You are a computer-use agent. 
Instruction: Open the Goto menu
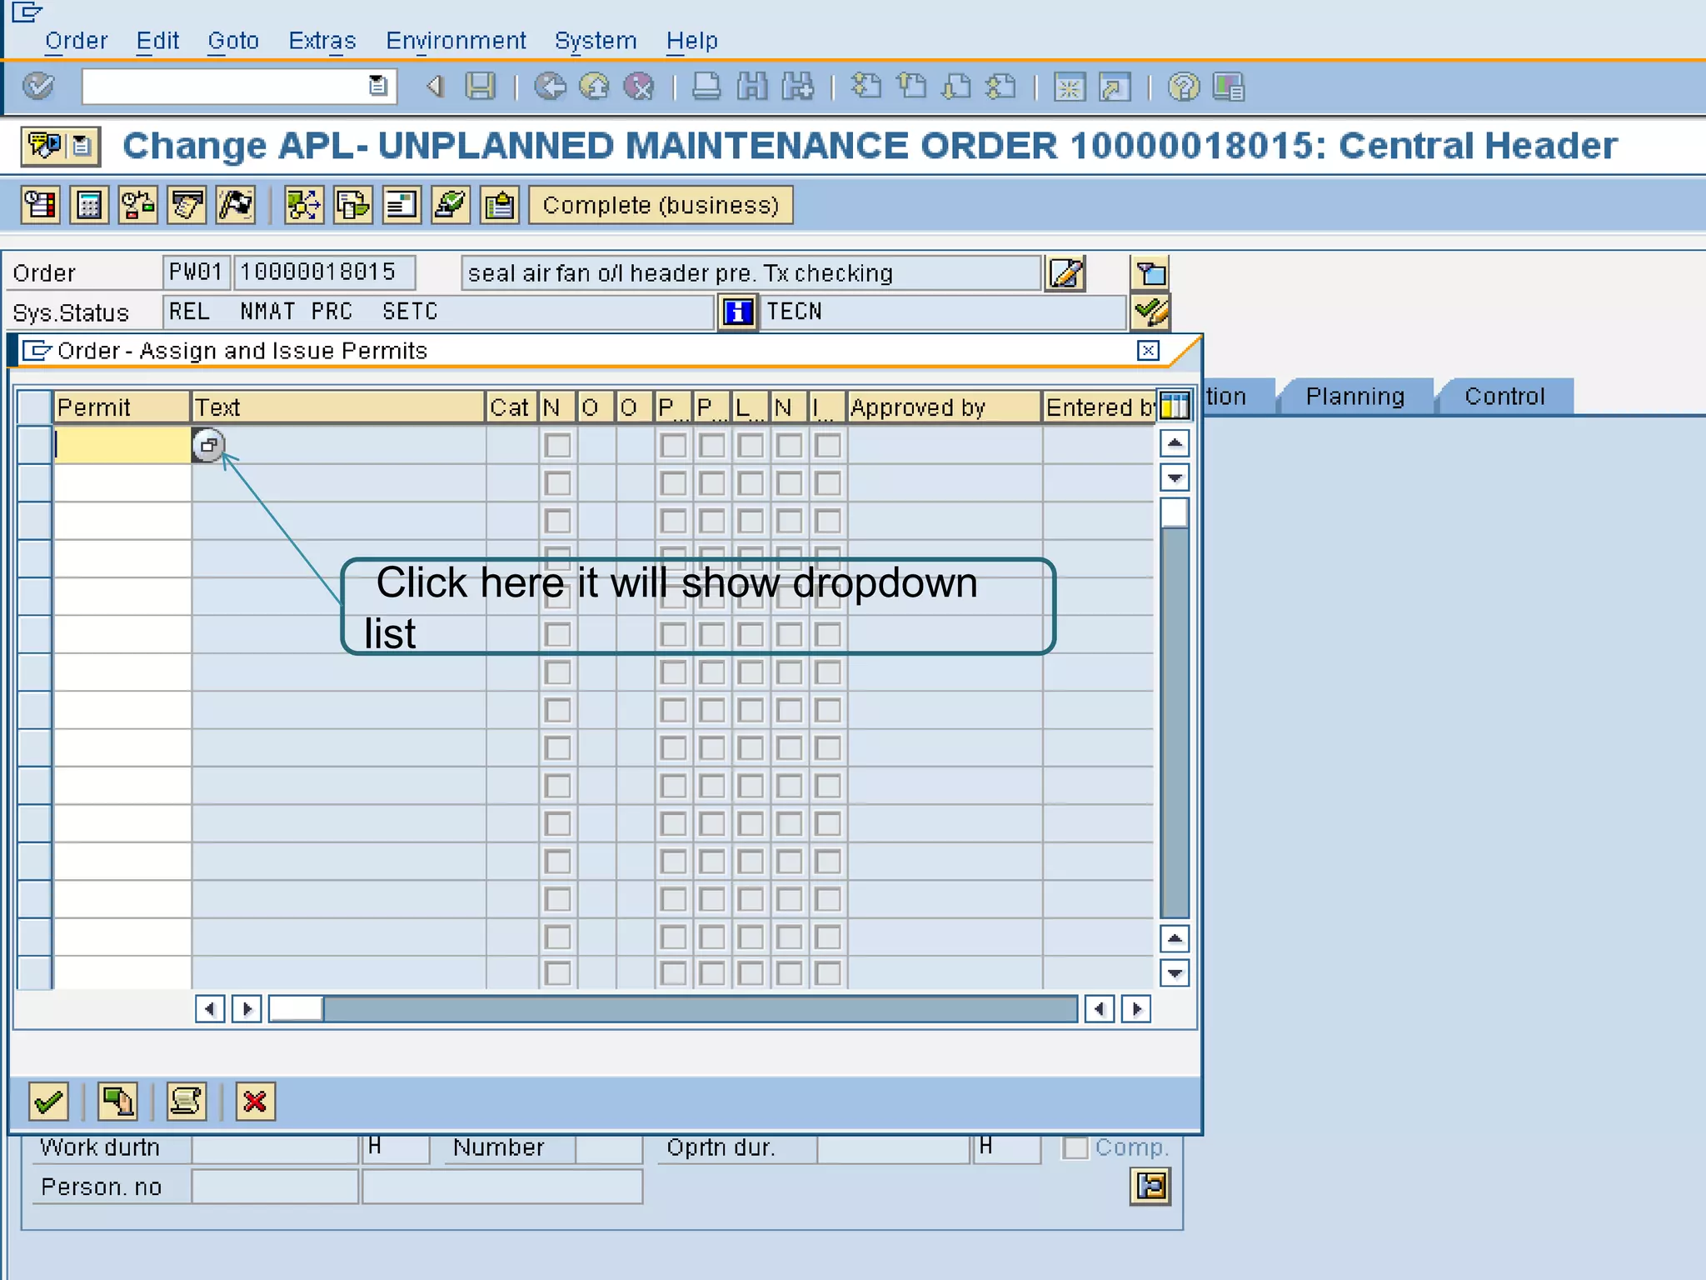click(x=233, y=40)
